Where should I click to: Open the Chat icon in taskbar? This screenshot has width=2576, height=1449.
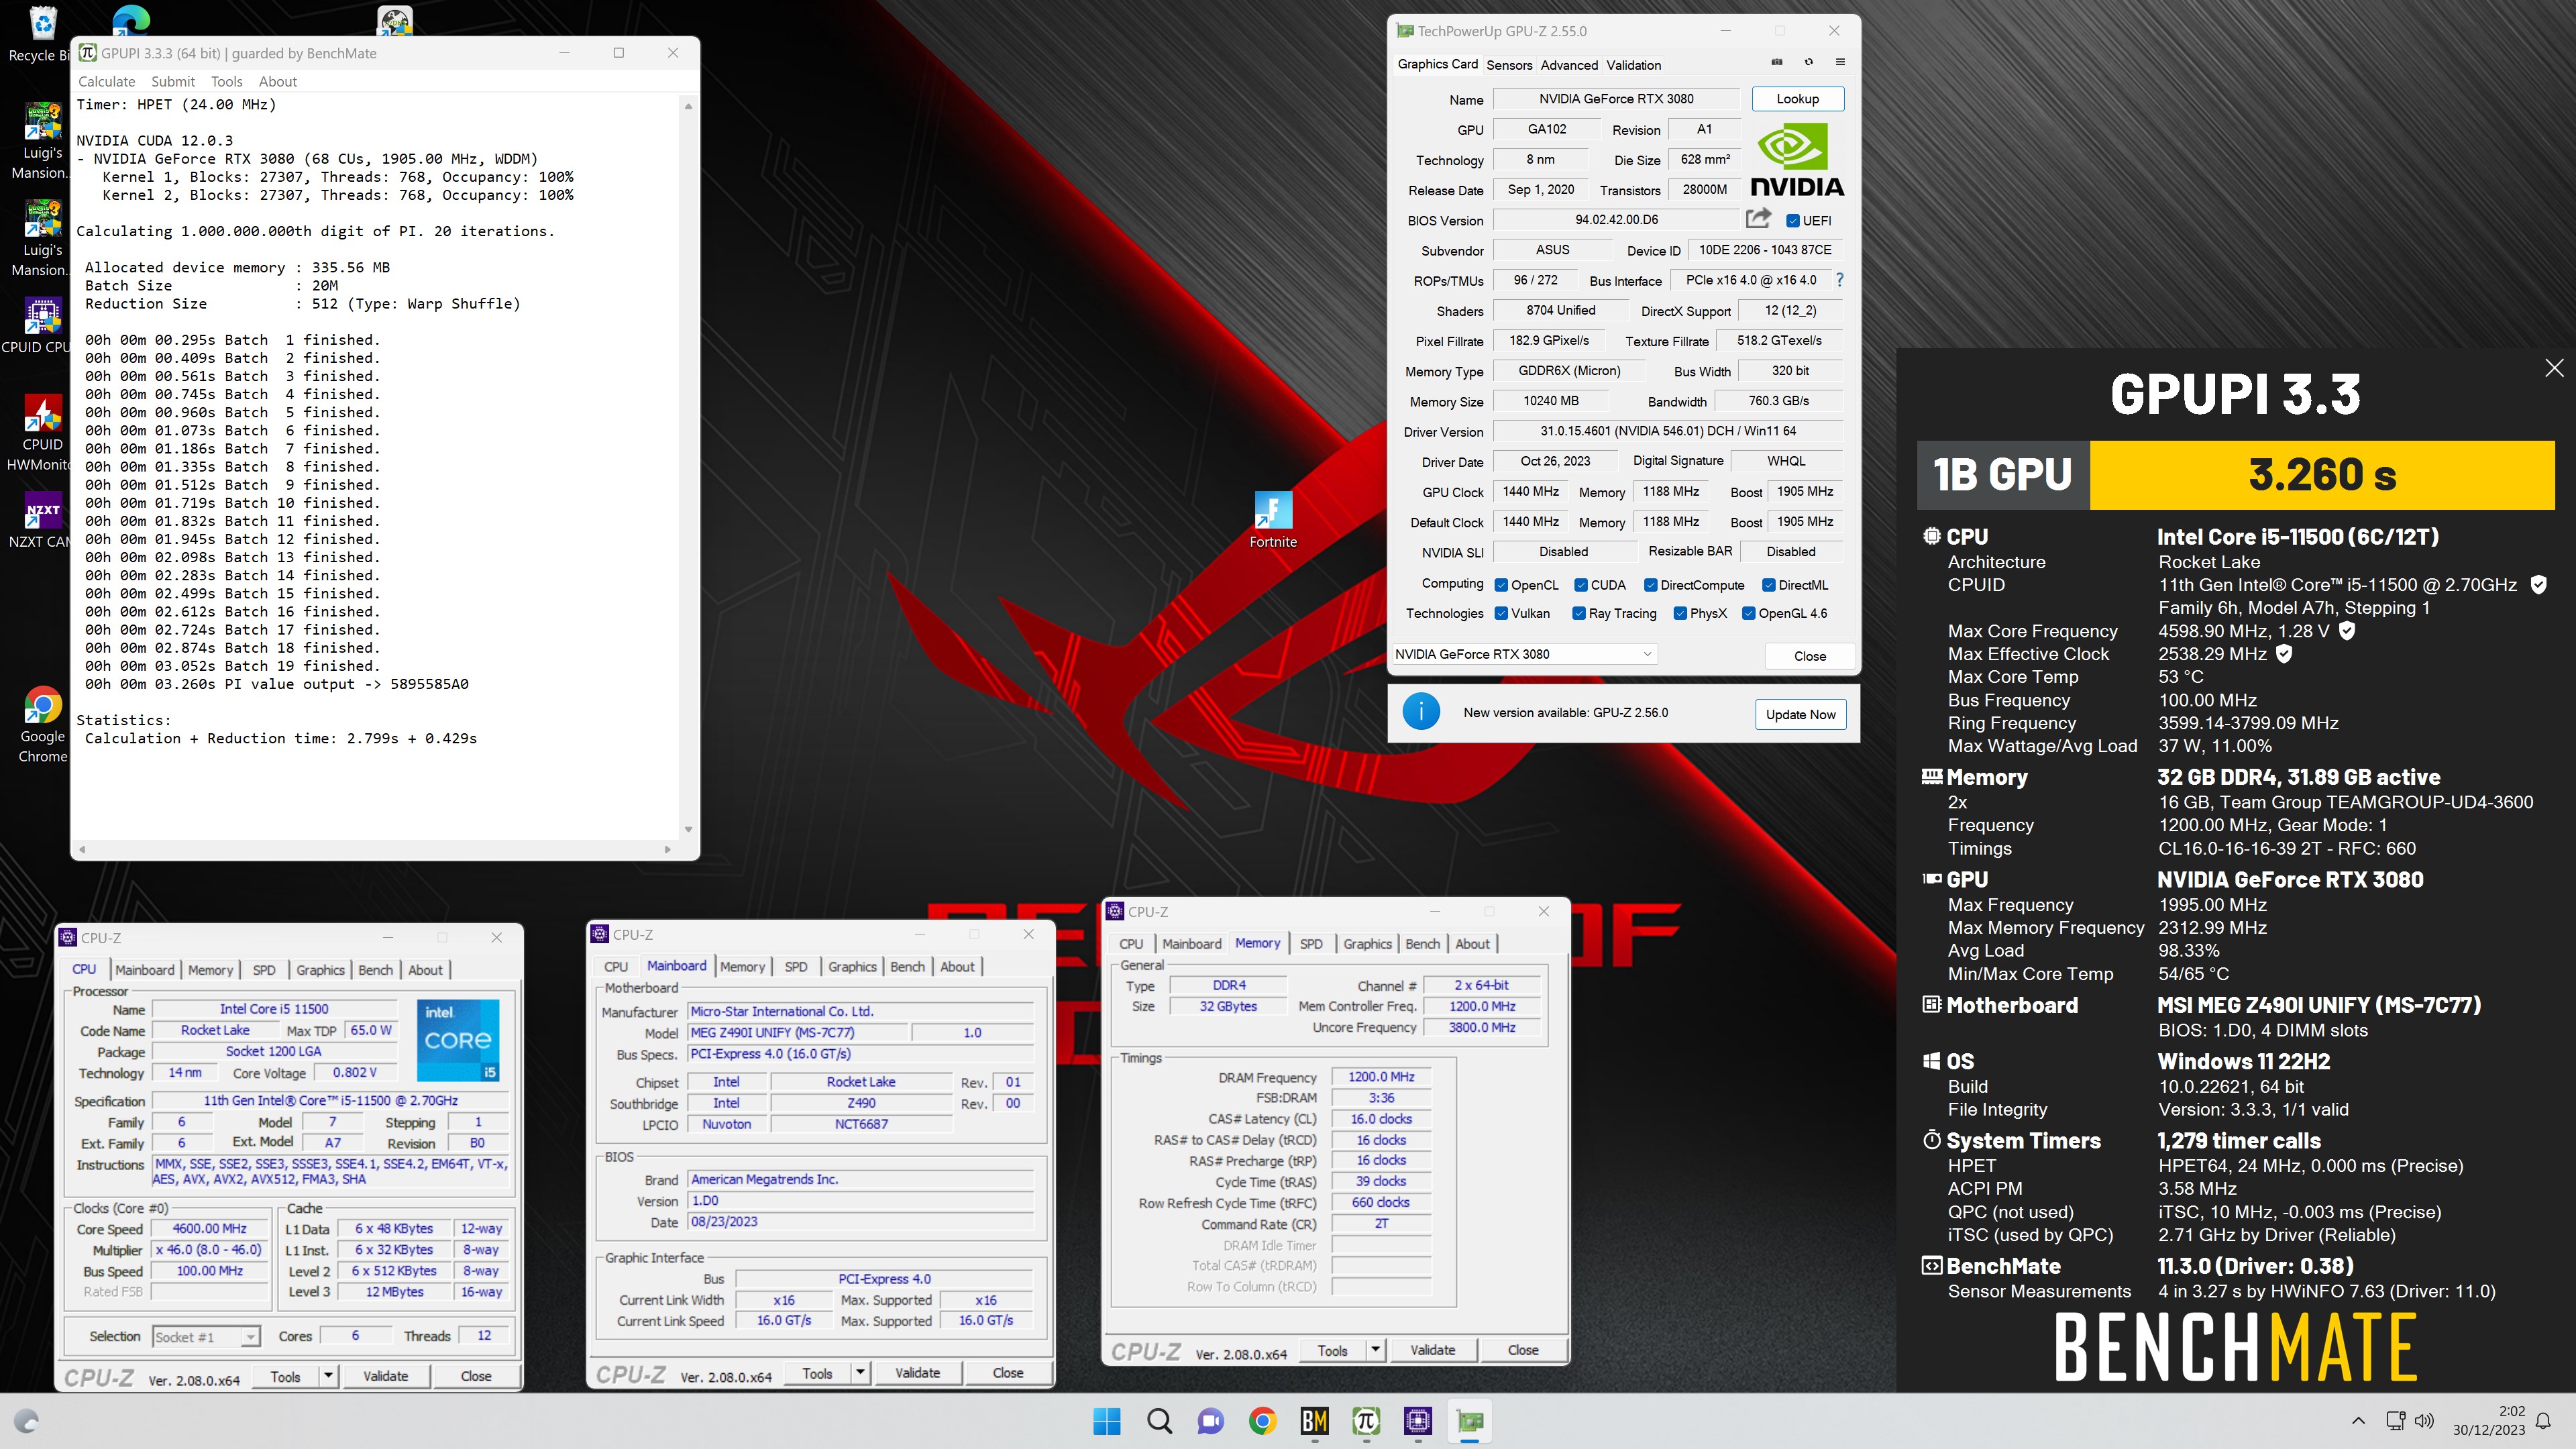(1211, 1421)
